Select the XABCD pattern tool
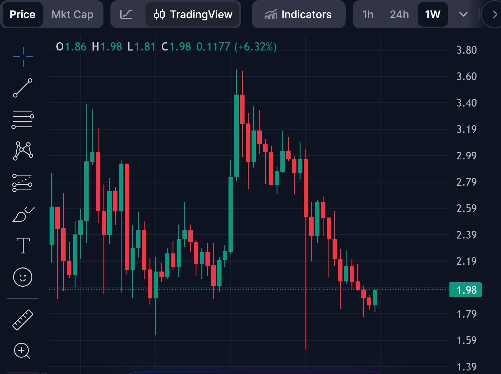 23,151
